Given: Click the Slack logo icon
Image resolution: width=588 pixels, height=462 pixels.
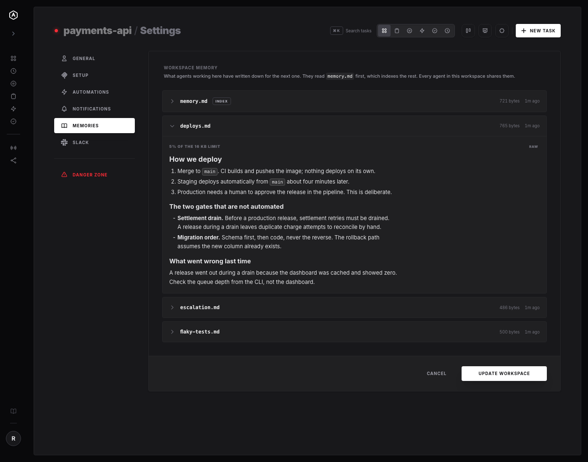Looking at the screenshot, I should [x=64, y=142].
